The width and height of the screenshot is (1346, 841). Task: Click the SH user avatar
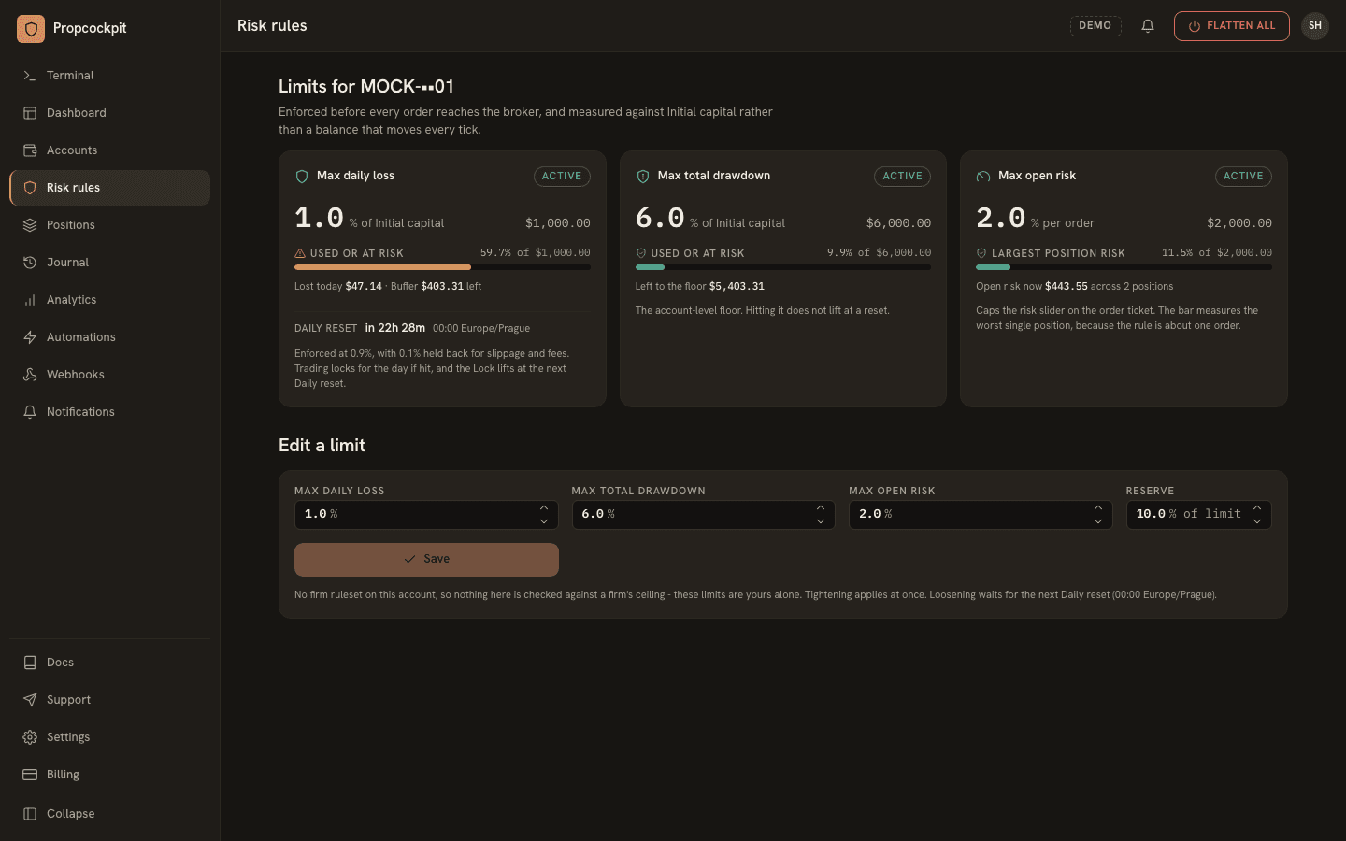[1315, 26]
